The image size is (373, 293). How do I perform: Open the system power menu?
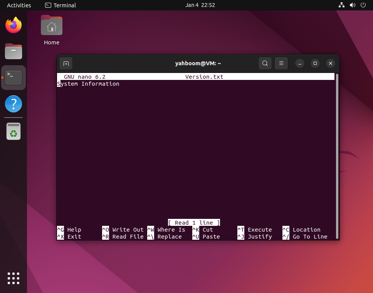tap(363, 5)
